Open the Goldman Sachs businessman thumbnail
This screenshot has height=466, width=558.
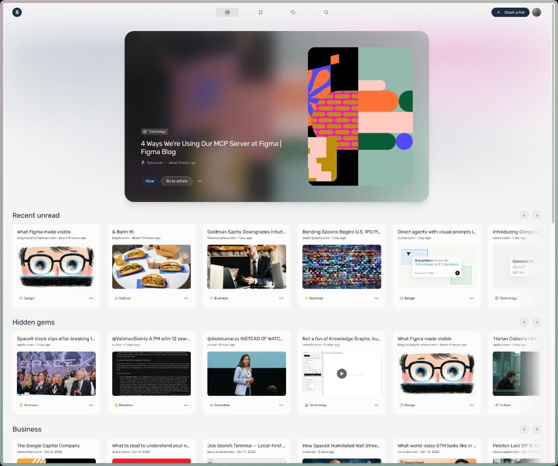(247, 267)
